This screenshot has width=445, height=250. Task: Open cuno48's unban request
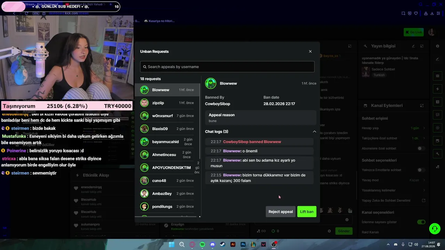click(x=168, y=181)
